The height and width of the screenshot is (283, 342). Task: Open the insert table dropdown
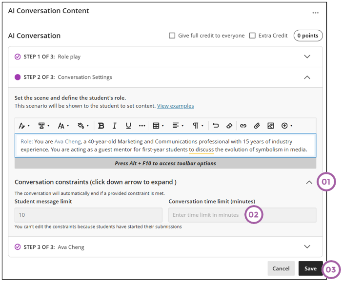(x=158, y=126)
